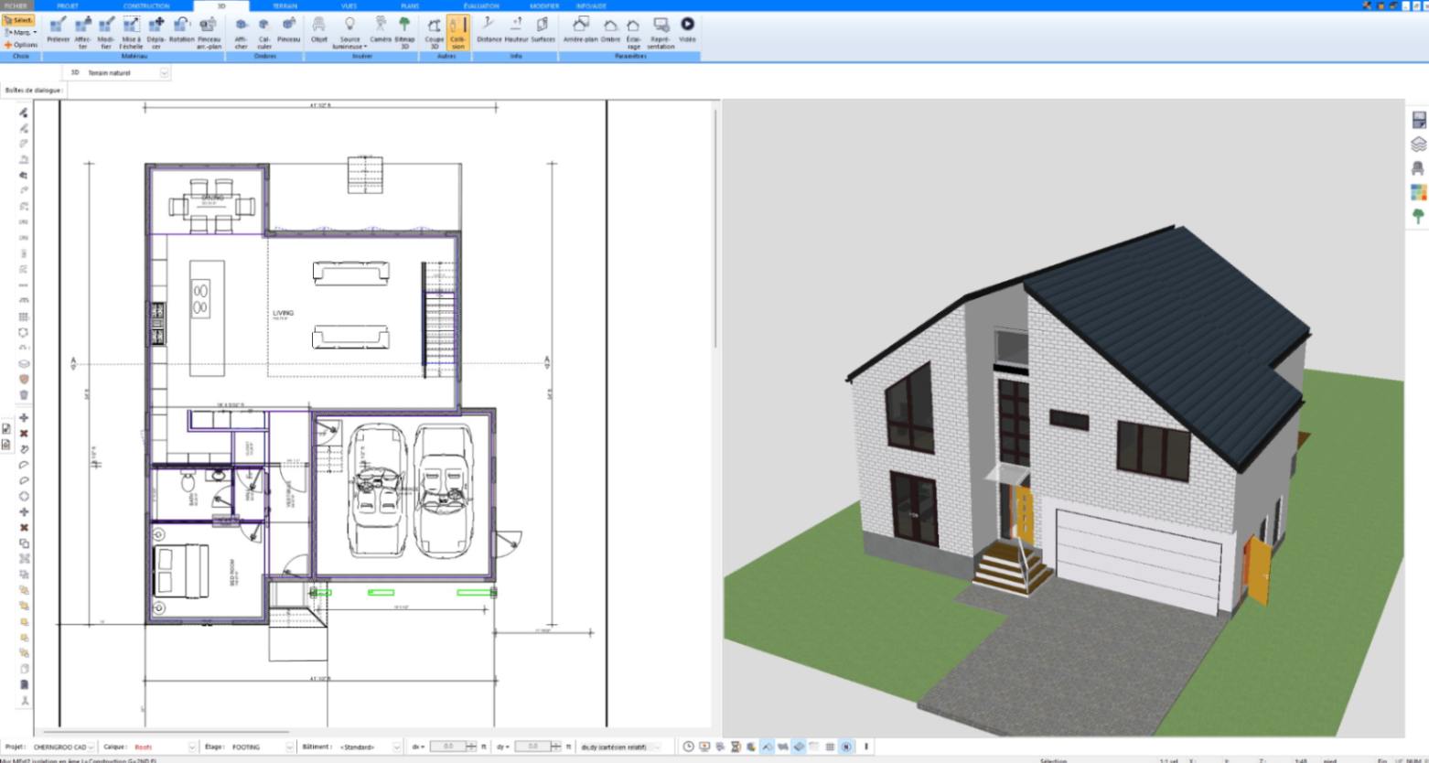Viewport: 1429px width, 763px height.
Task: Open the Marq. dropdown
Action: [x=21, y=32]
